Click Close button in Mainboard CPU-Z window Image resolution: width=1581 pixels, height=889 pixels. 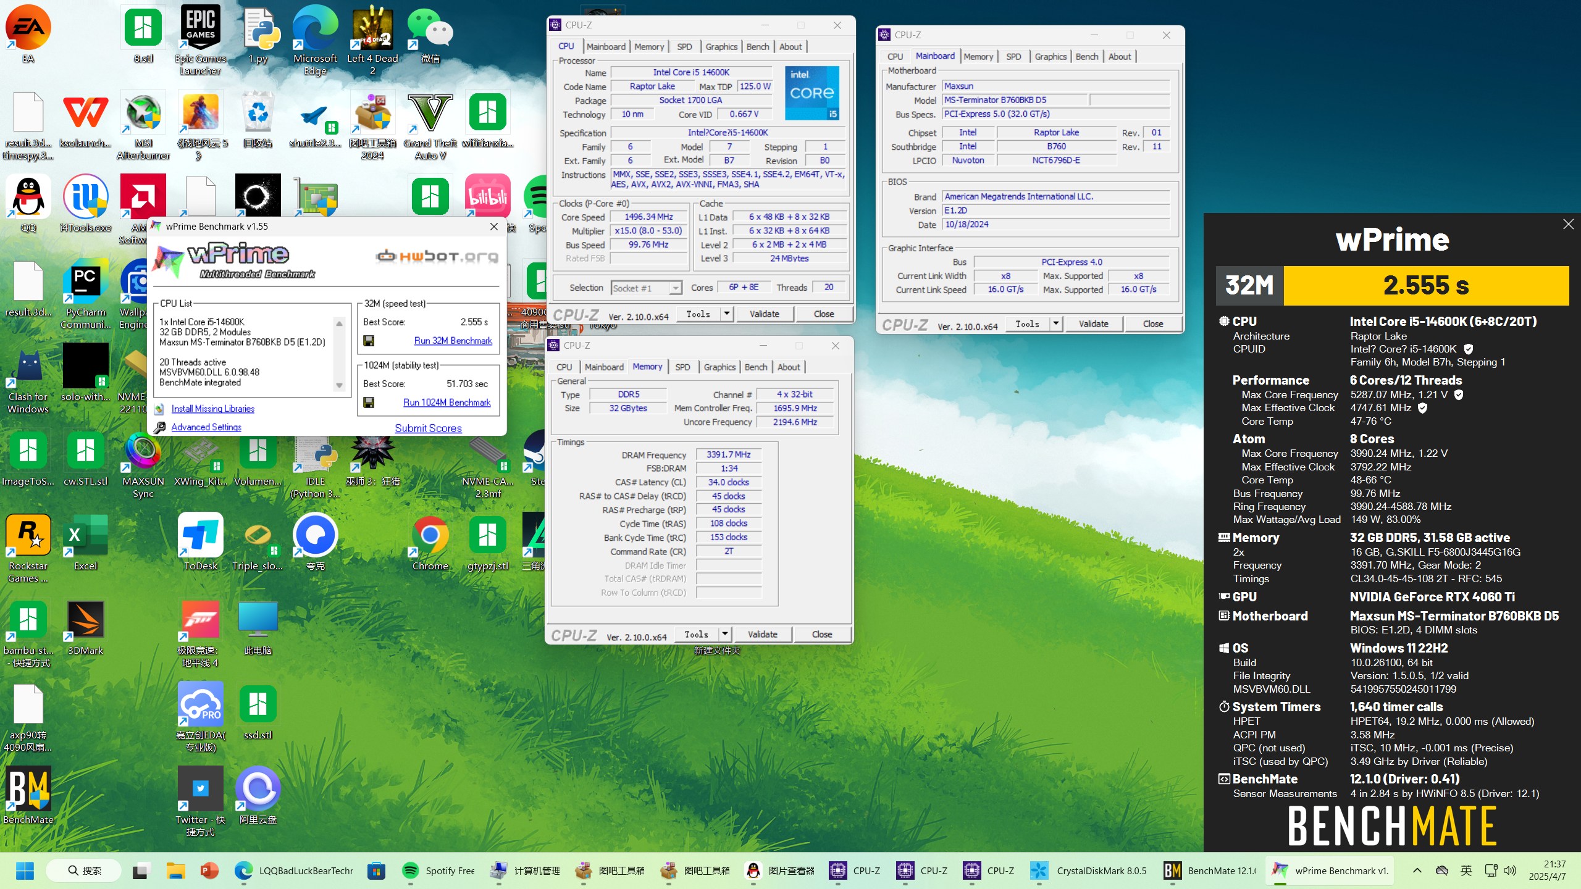(1152, 323)
